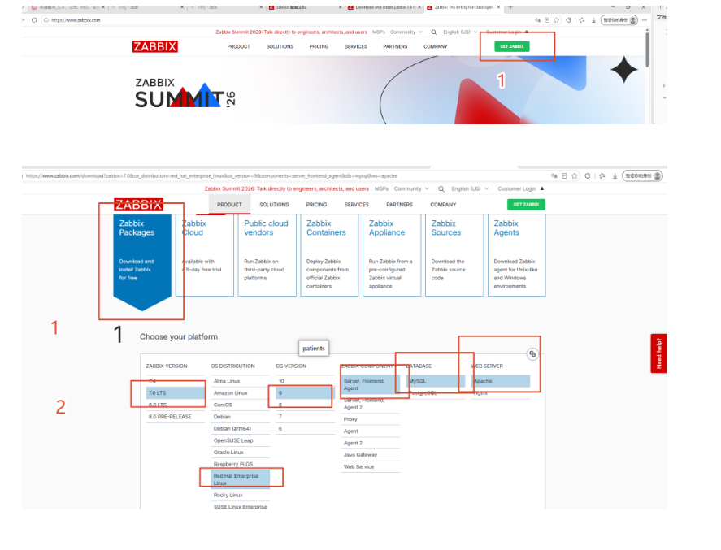The height and width of the screenshot is (550, 721).
Task: Open the PARTNERS menu on the lower page
Action: point(399,205)
